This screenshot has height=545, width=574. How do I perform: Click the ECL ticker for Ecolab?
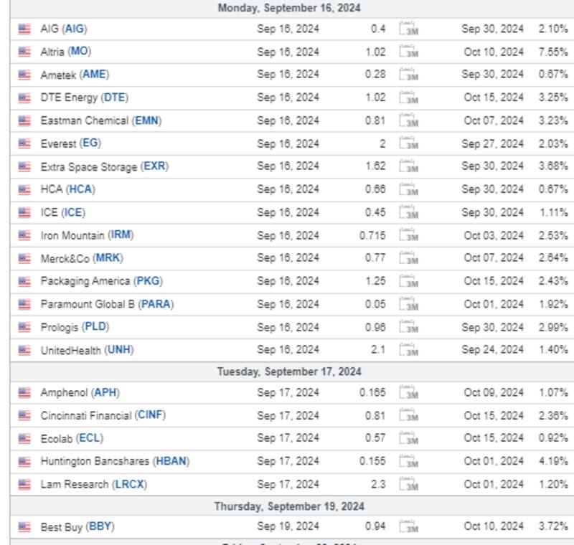(x=90, y=438)
